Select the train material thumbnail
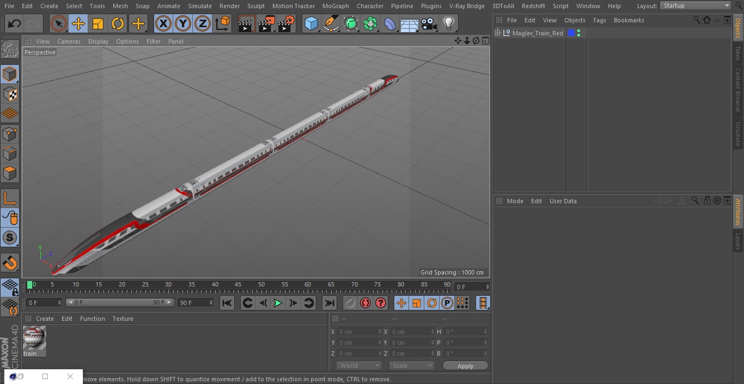This screenshot has width=744, height=384. [x=34, y=338]
